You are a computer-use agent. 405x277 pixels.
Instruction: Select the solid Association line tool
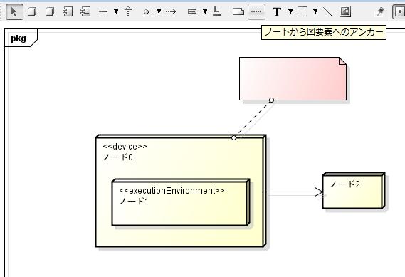(103, 11)
